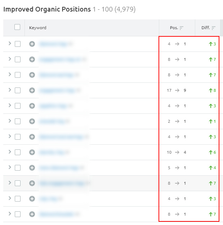Click the Diff. column header label
The width and height of the screenshot is (223, 225).
tap(205, 28)
